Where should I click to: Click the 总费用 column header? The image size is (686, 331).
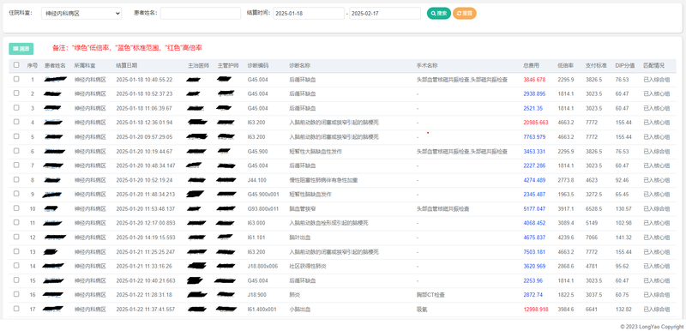point(532,65)
